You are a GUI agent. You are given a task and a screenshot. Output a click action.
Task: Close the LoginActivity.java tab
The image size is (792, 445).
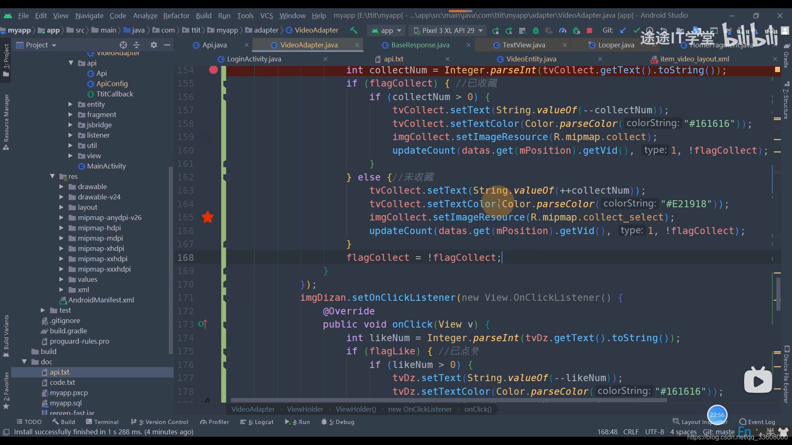(x=325, y=59)
